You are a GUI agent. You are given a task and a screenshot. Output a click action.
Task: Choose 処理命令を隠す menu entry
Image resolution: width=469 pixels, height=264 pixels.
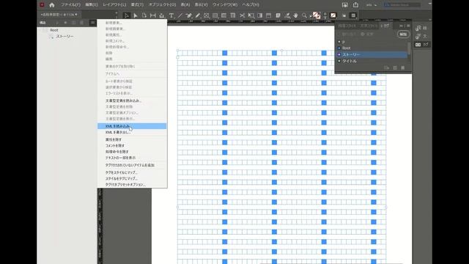tap(132, 152)
